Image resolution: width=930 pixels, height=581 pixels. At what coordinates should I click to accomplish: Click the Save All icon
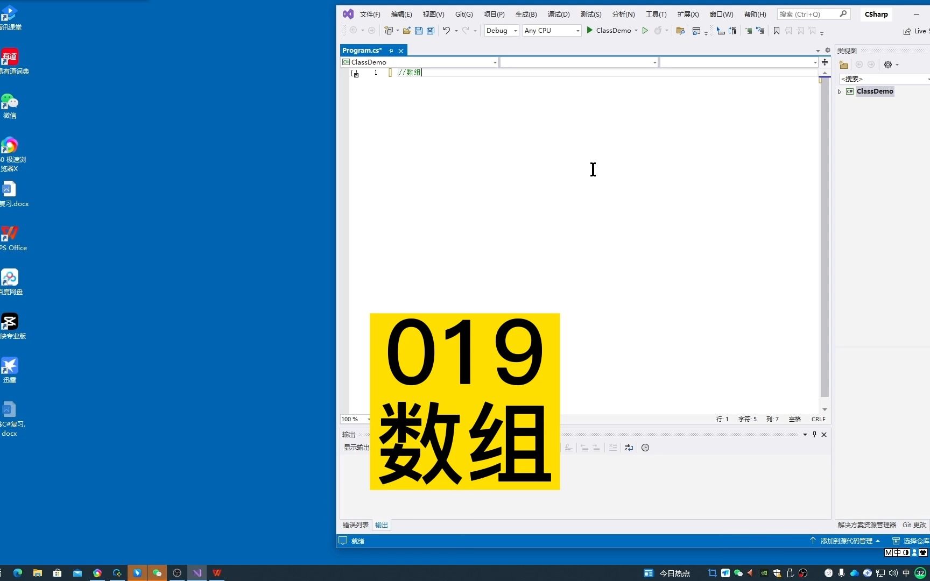[429, 31]
